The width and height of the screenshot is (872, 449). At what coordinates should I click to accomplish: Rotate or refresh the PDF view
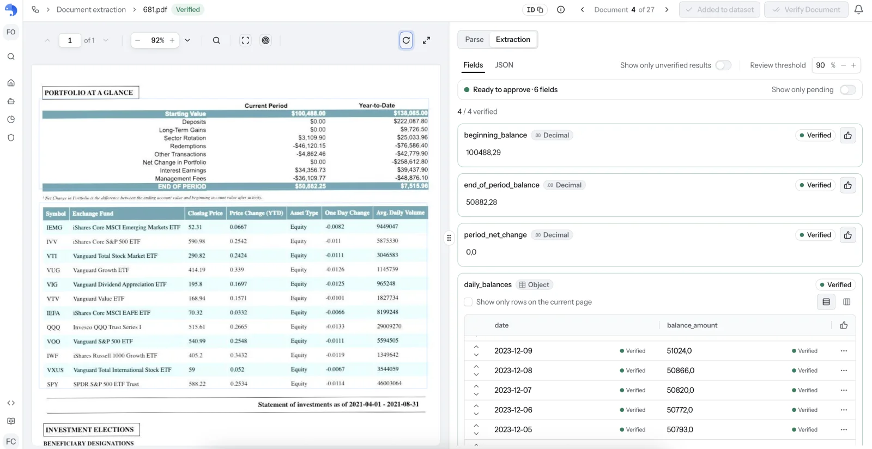406,40
